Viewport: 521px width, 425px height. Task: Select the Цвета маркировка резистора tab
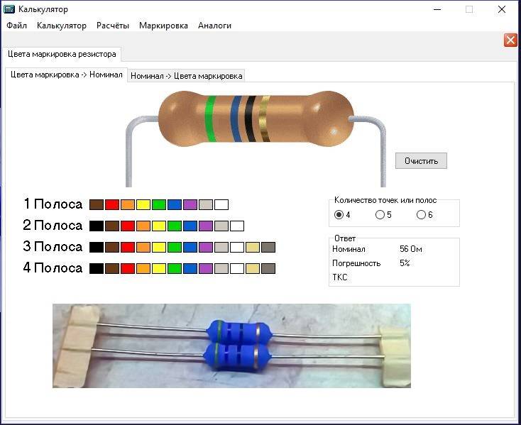pos(62,54)
